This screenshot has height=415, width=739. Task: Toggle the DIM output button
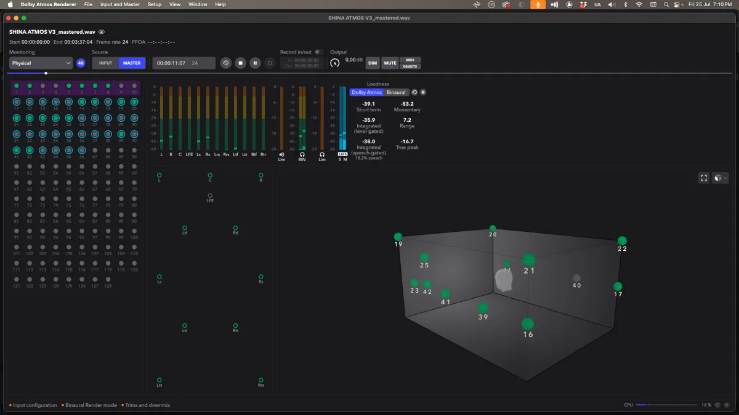point(373,63)
